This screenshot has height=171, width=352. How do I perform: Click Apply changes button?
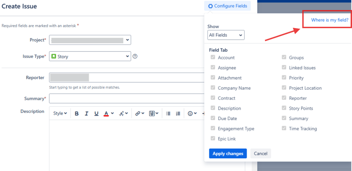[228, 153]
